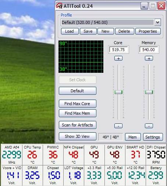Screen dimensions: 167x186
Task: Run Scan for Artifacts
Action: pos(78,125)
